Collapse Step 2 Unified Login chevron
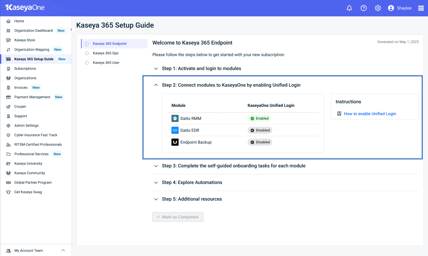 [x=156, y=85]
